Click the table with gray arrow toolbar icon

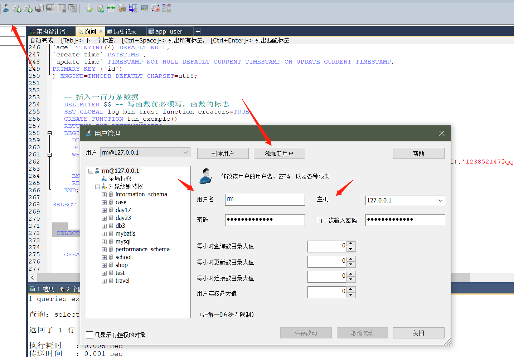[x=50, y=8]
